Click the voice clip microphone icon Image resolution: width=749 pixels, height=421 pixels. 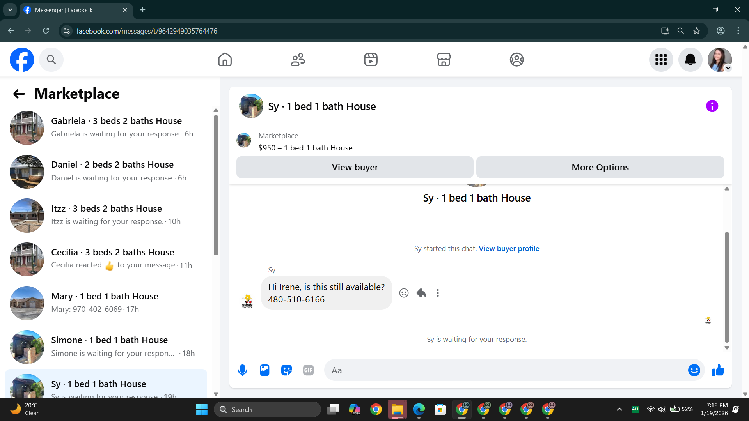pos(242,370)
